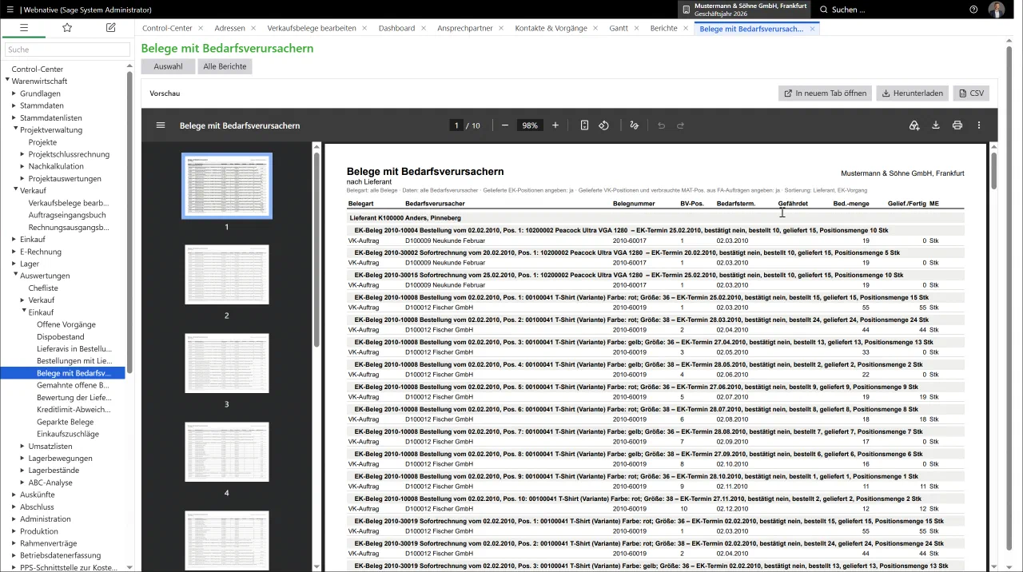Open Offene Vorgänge in the tree
Screen dimensions: 1023x572
click(x=66, y=324)
